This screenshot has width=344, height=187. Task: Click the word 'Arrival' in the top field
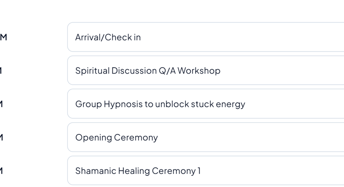point(88,37)
